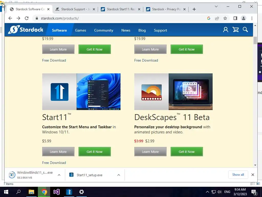Close the Stardock Privacy Policy tab
This screenshot has height=197, width=262.
(184, 9)
